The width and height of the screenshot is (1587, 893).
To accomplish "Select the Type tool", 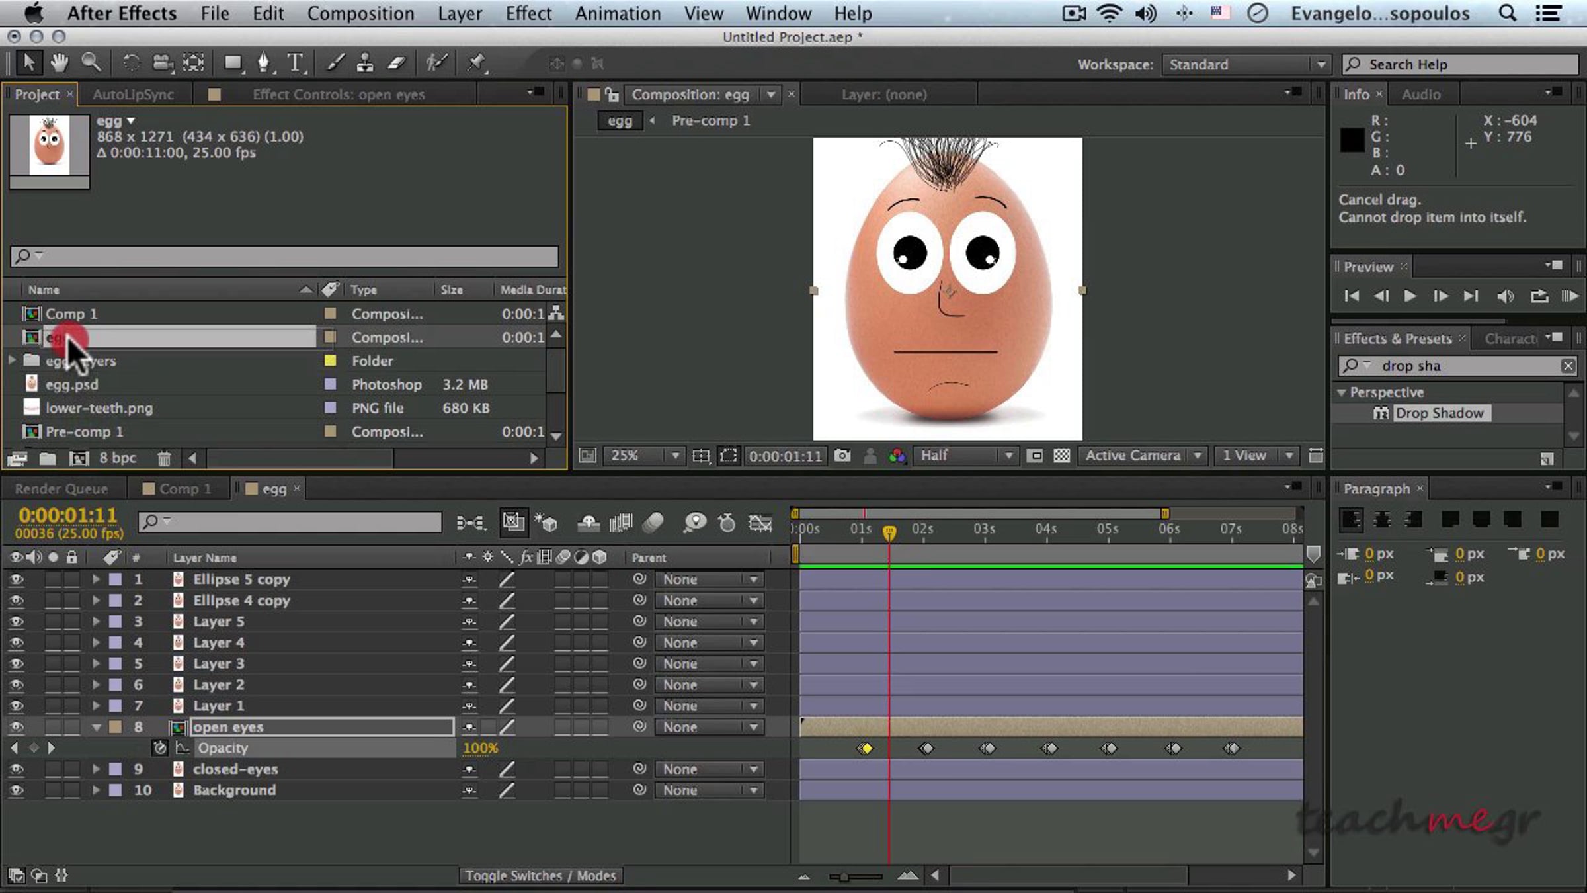I will coord(295,63).
